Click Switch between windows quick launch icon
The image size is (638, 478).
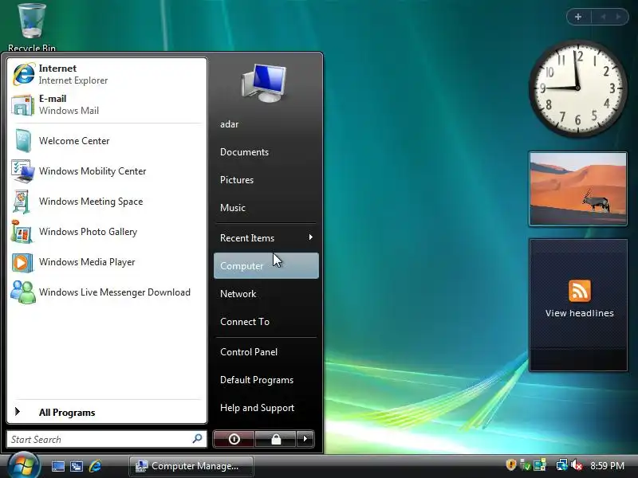(77, 466)
